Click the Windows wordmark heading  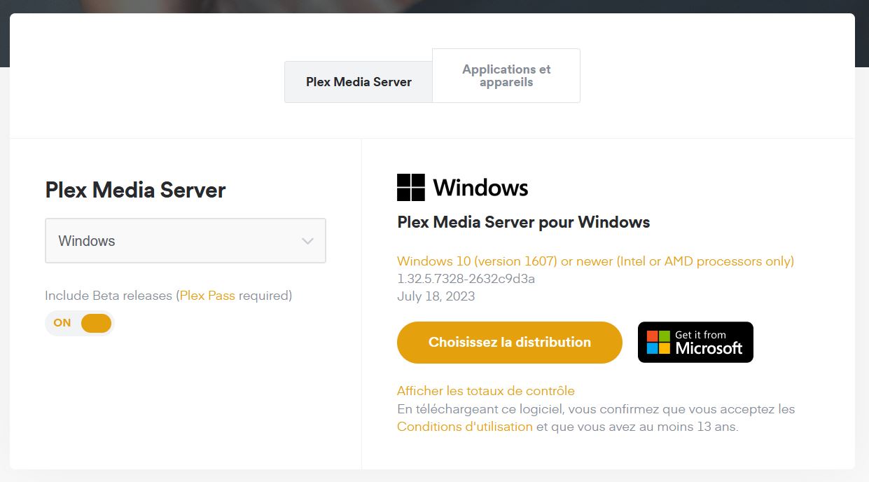point(480,188)
